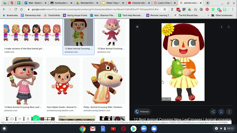237x133 pixels.
Task: Click the green Spotify-style extension icon
Action: (x=213, y=9)
